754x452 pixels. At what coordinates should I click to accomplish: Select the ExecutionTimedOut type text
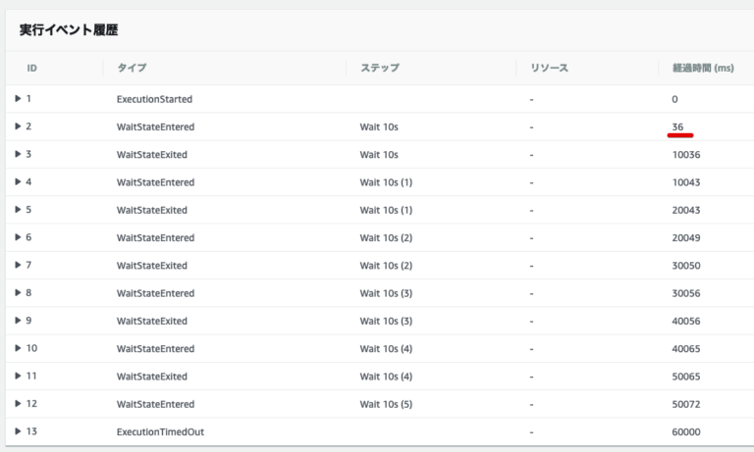pyautogui.click(x=160, y=431)
